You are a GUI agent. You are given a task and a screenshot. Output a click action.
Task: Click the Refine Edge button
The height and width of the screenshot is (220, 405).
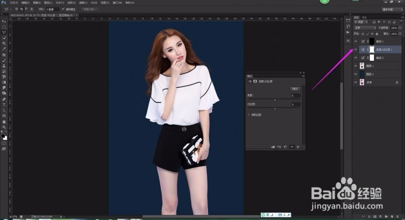click(90, 9)
